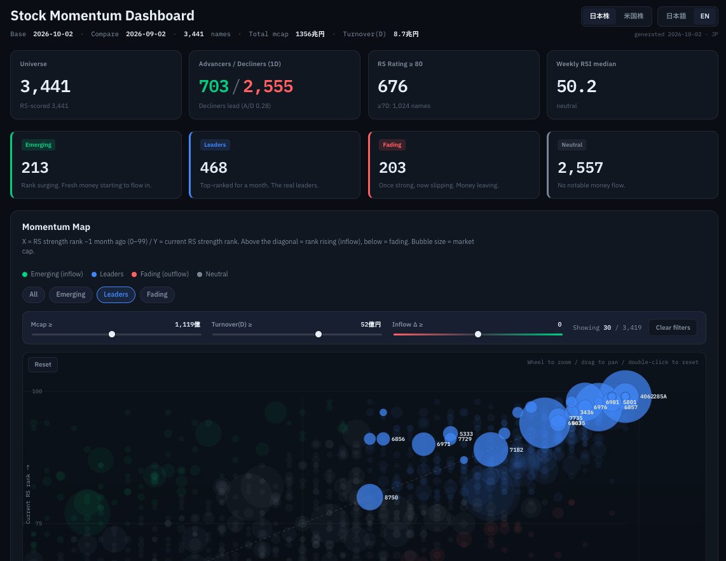Image resolution: width=726 pixels, height=561 pixels.
Task: Click RS Rating ≥ 80 card
Action: coord(454,84)
